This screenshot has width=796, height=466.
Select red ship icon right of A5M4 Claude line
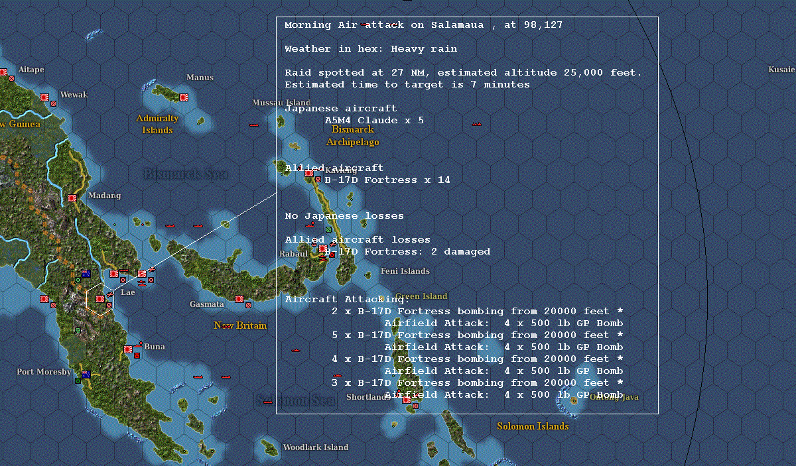[476, 124]
